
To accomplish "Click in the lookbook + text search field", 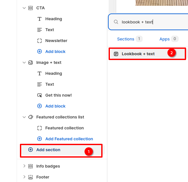I will point(148,22).
